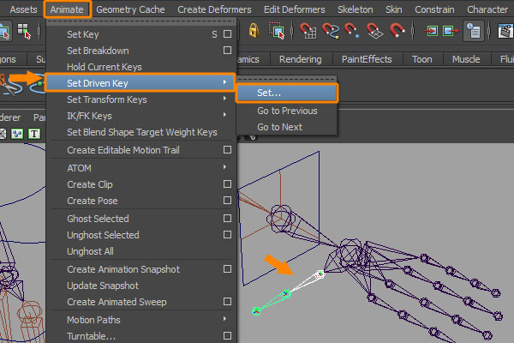Open Set Breakdown options box
This screenshot has width=514, height=343.
point(227,51)
